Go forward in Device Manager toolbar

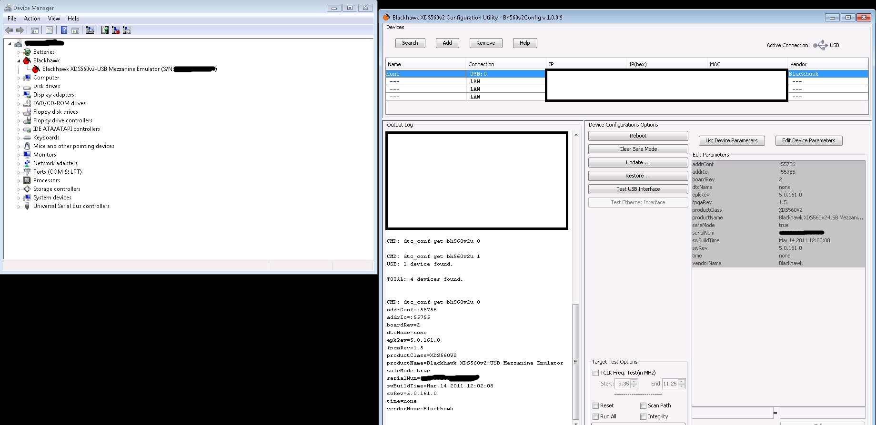[20, 30]
